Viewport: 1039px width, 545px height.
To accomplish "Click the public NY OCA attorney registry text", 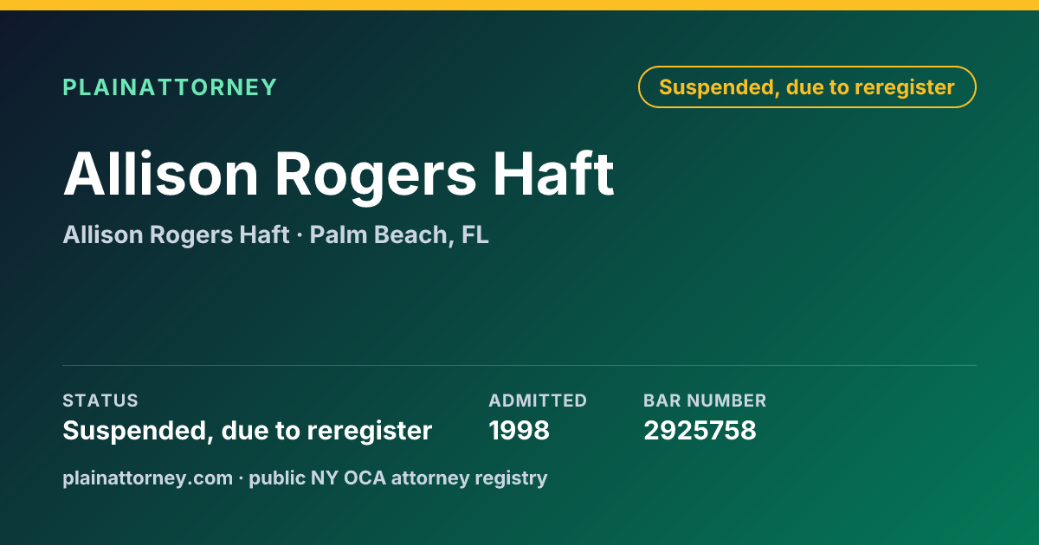I will (397, 478).
